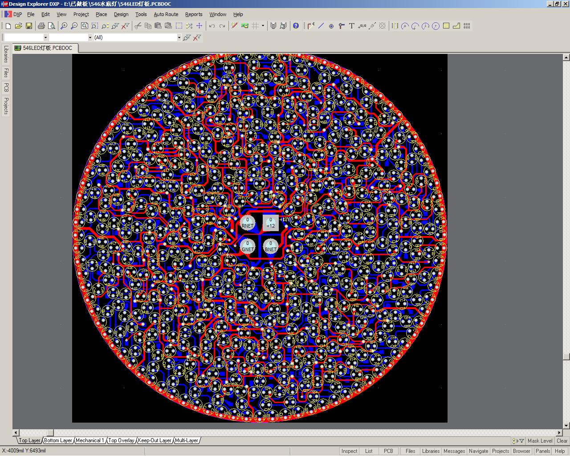Open the grid settings dropdown arrow
The height and width of the screenshot is (456, 570).
click(x=263, y=26)
